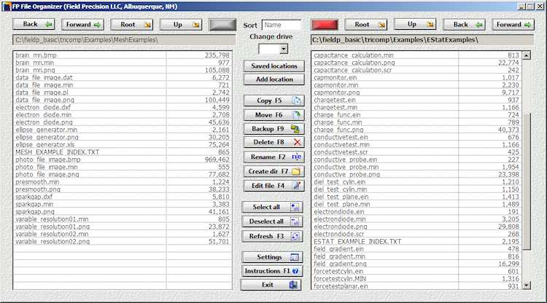Click Deselect all button
The image size is (547, 303).
click(x=272, y=222)
